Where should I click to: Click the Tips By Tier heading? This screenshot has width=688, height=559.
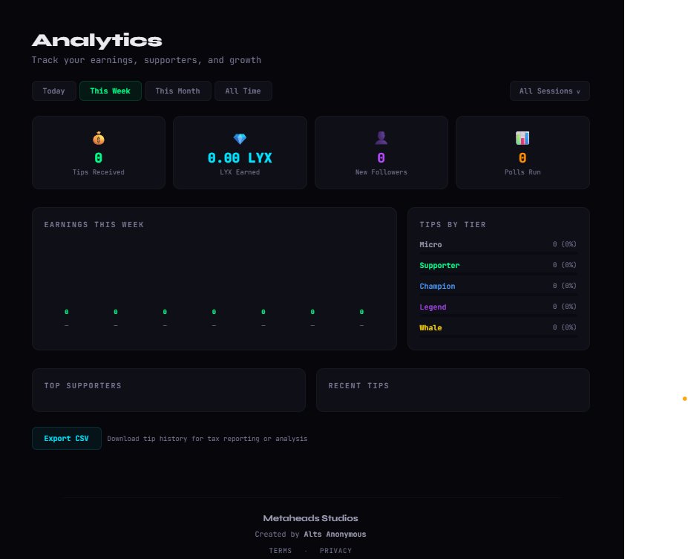453,224
